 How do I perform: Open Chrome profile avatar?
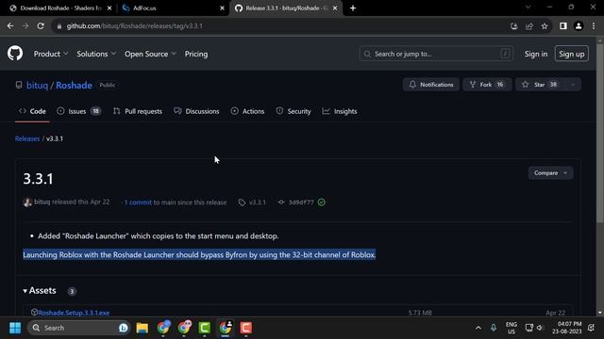(579, 26)
